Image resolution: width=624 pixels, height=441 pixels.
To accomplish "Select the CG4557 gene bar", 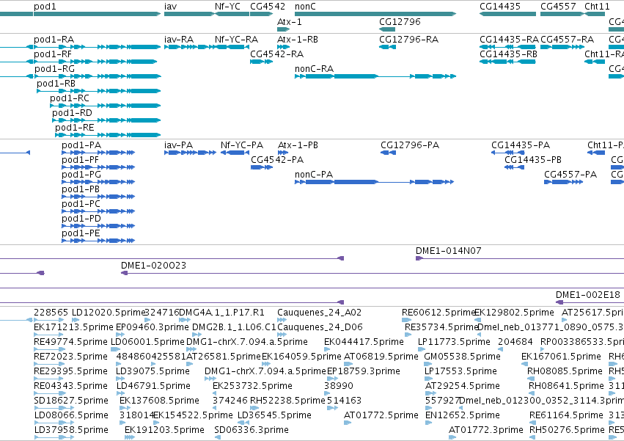I will pyautogui.click(x=562, y=14).
